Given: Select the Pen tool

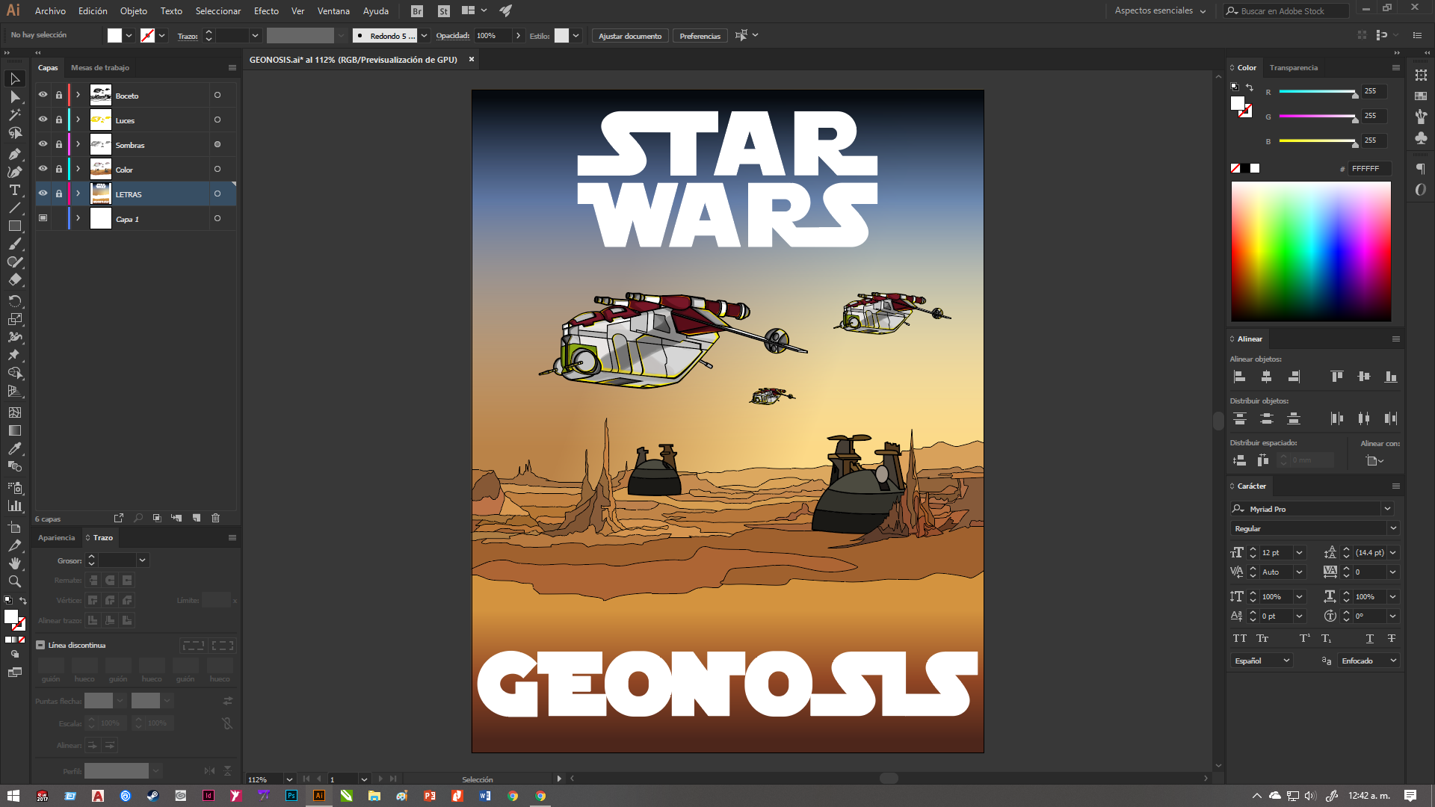Looking at the screenshot, I should pyautogui.click(x=14, y=154).
